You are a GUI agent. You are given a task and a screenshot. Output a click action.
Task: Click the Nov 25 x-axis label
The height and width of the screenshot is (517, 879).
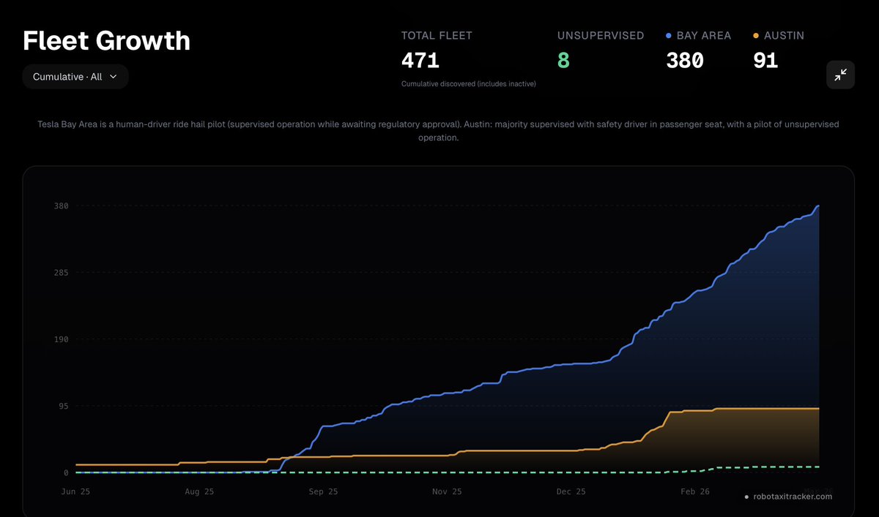click(x=447, y=492)
